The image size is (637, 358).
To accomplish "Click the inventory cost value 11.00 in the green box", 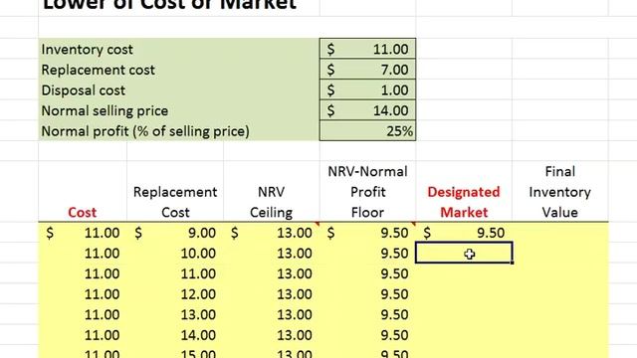I will (x=367, y=49).
